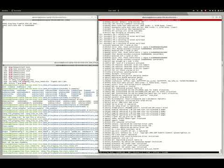Screen dimensions: 224x168
Task: Click the dark status line under the right terminal
Action: [159, 152]
